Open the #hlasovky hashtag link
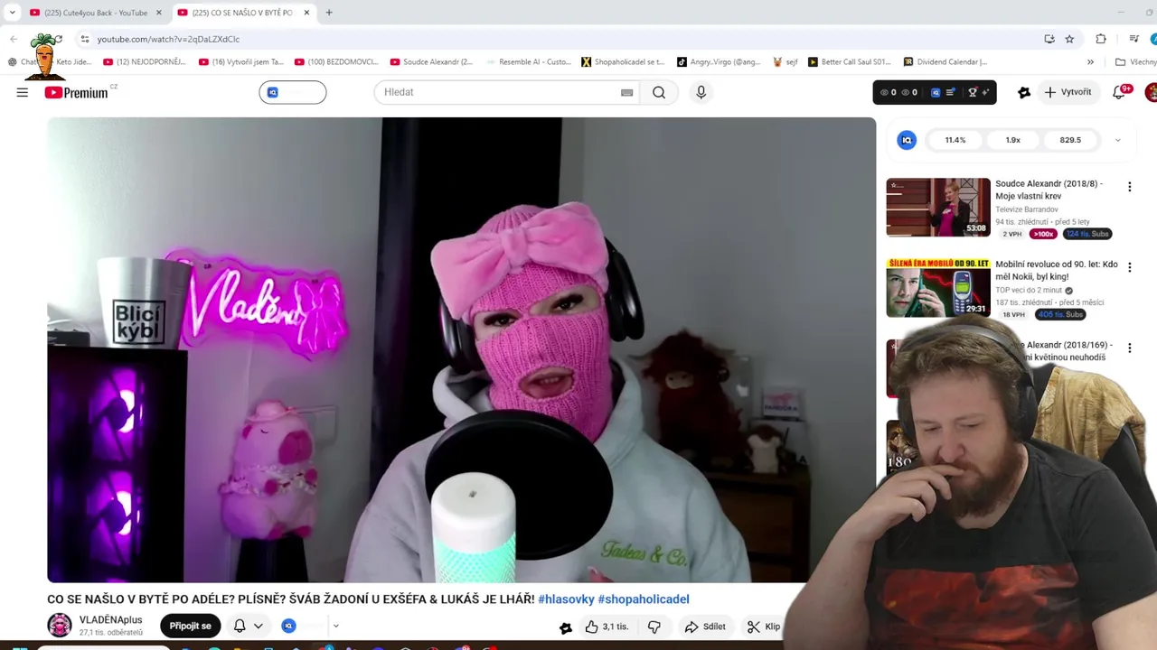This screenshot has width=1157, height=650. click(566, 599)
